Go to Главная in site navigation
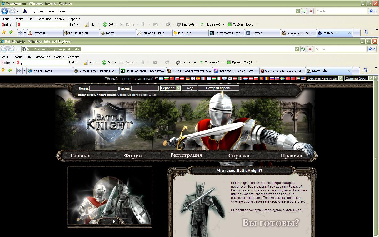This screenshot has width=379, height=237. (x=81, y=156)
